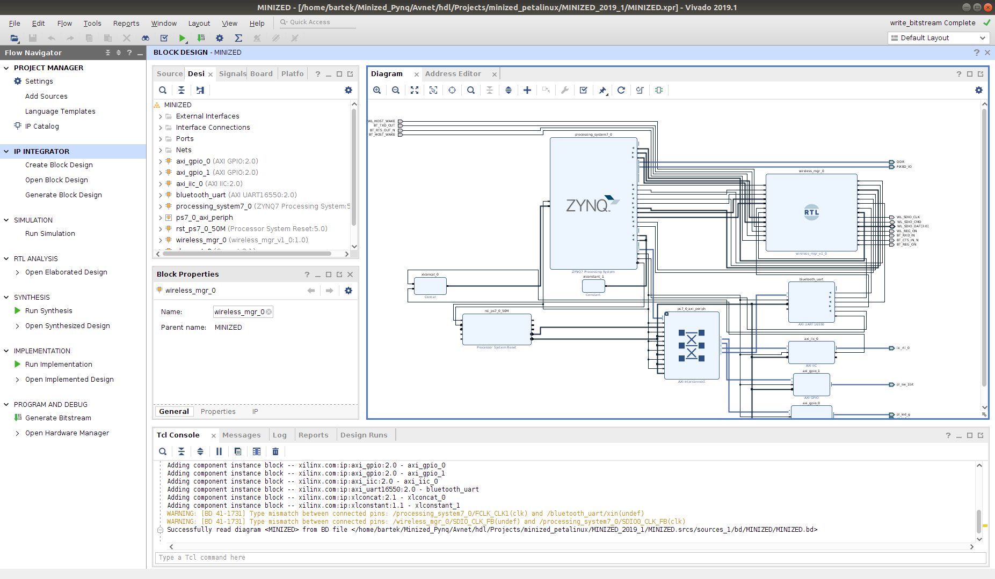
Task: Open the Tools menu
Action: click(92, 23)
